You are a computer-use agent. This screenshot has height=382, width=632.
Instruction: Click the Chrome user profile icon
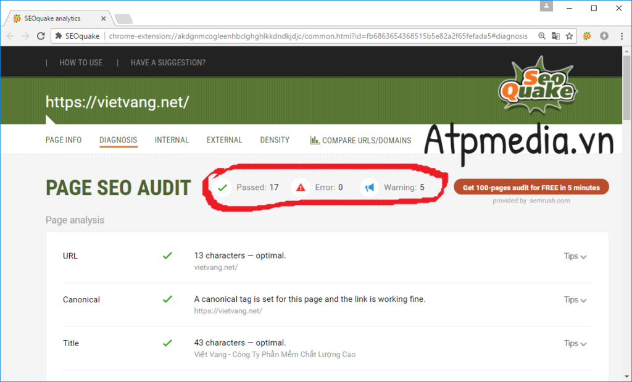[x=547, y=6]
